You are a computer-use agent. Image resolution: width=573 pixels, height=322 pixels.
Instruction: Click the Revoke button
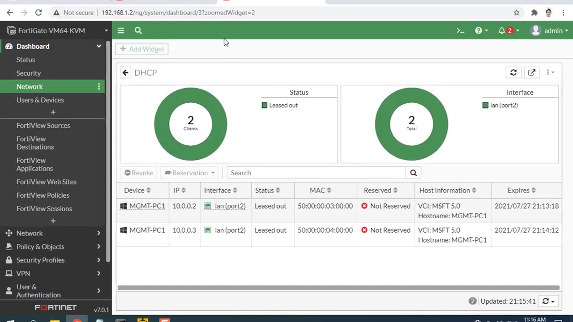[139, 173]
